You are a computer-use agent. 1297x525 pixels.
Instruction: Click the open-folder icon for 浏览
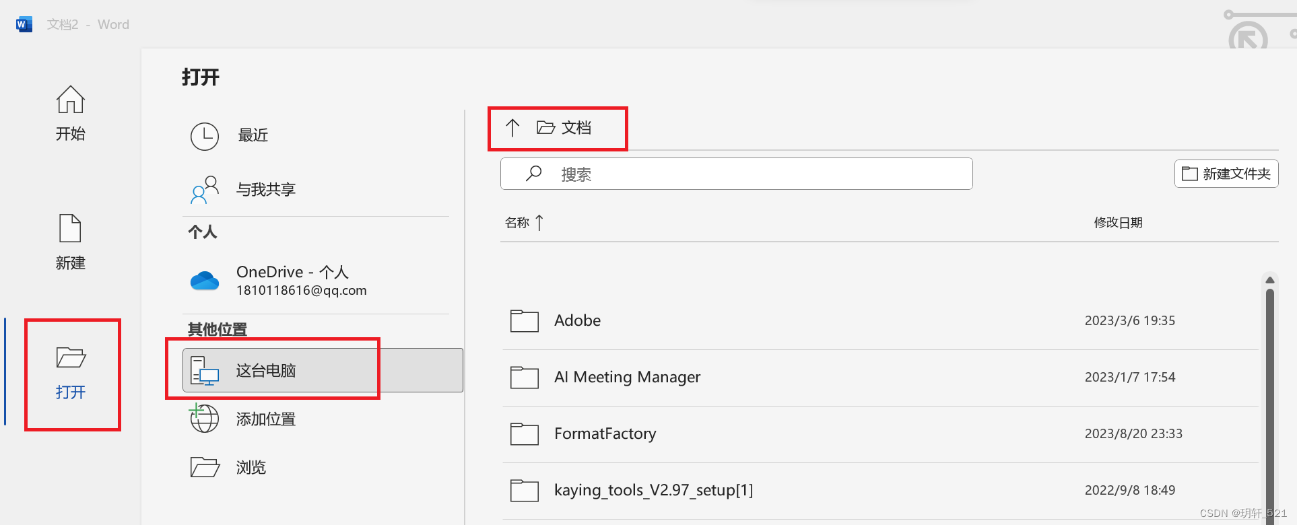point(205,467)
